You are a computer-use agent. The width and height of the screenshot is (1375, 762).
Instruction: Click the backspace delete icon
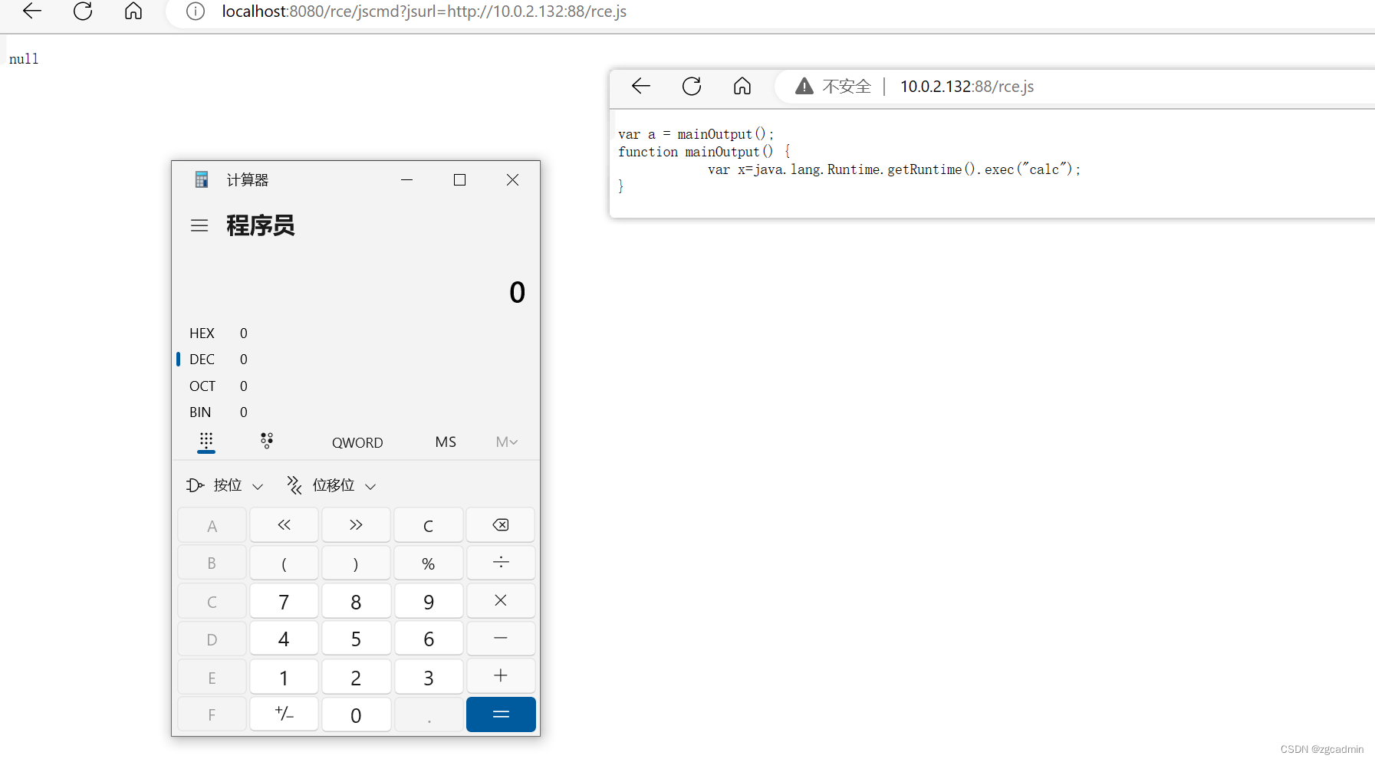(501, 525)
